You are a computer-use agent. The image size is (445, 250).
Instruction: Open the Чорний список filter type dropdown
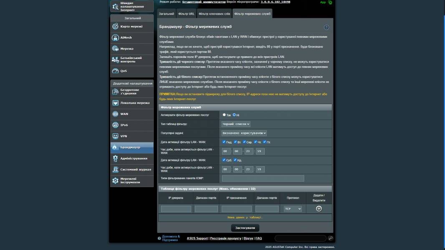[x=236, y=124]
